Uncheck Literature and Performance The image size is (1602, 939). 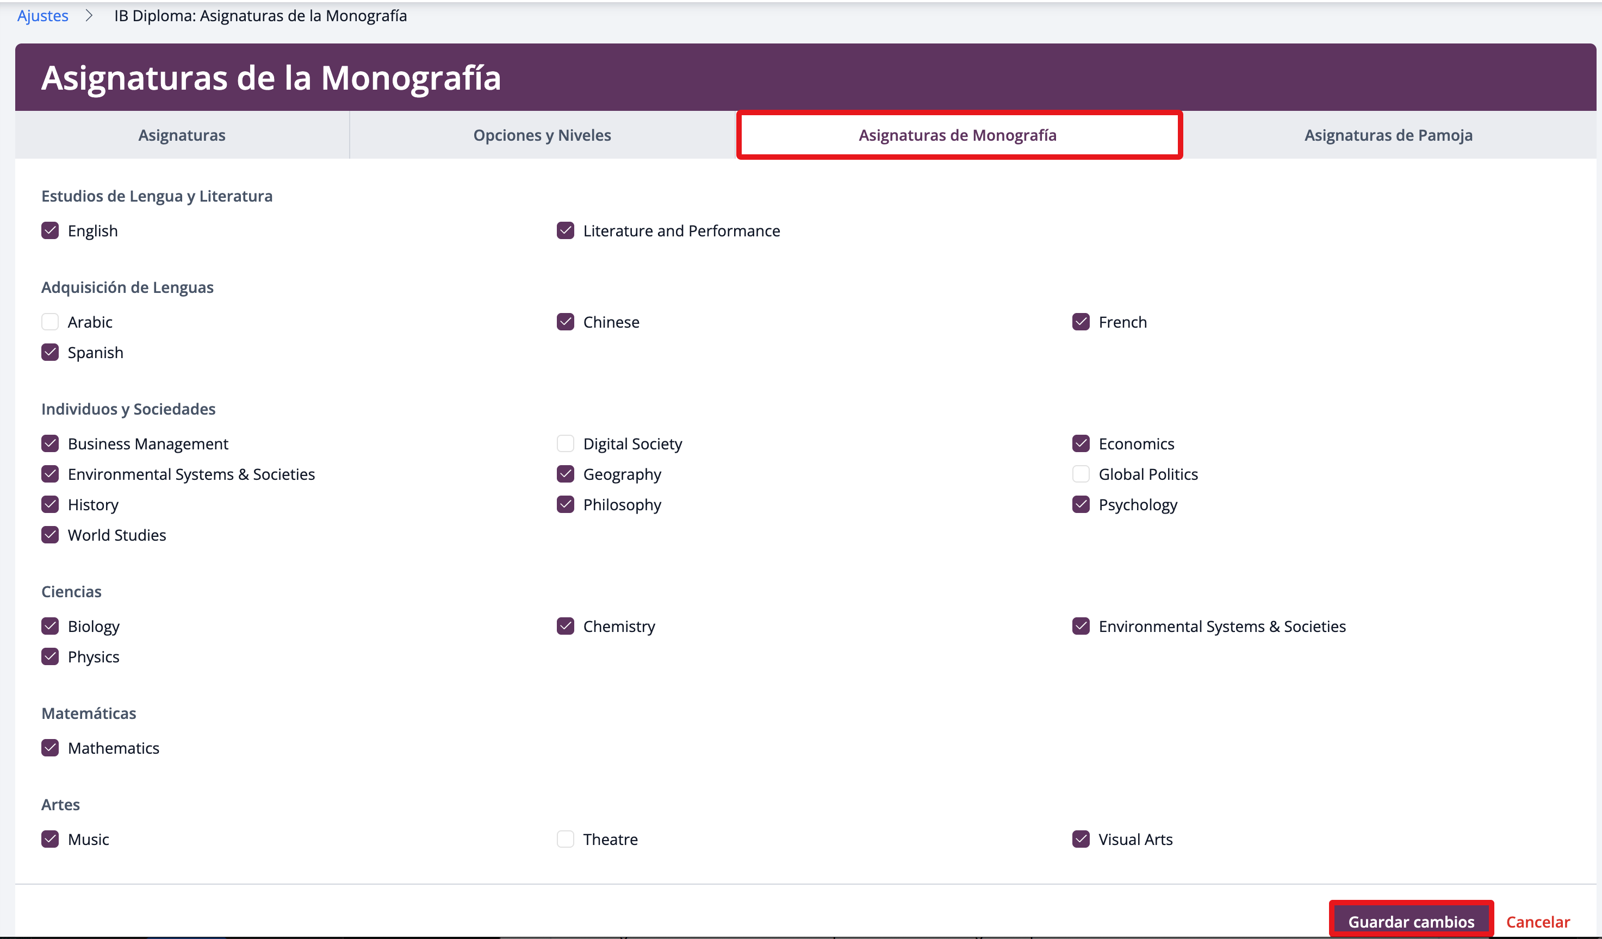(565, 230)
